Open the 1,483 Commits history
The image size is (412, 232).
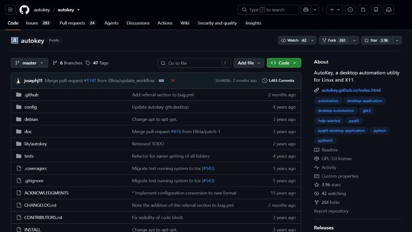[278, 81]
